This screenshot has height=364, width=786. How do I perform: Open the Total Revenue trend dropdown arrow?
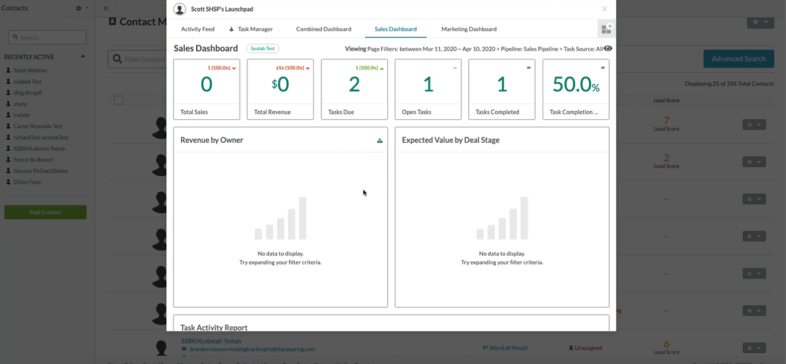pos(308,69)
